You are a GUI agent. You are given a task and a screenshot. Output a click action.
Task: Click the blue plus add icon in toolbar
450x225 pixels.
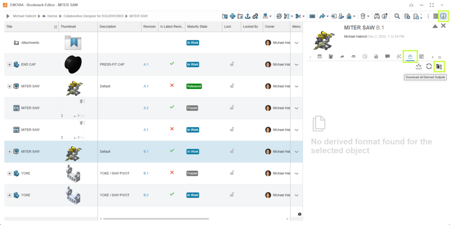(x=233, y=16)
